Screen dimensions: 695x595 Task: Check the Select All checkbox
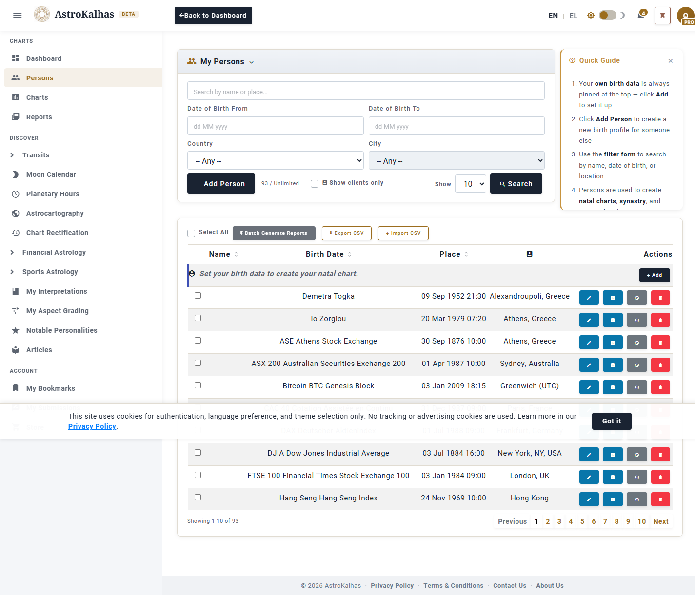191,233
